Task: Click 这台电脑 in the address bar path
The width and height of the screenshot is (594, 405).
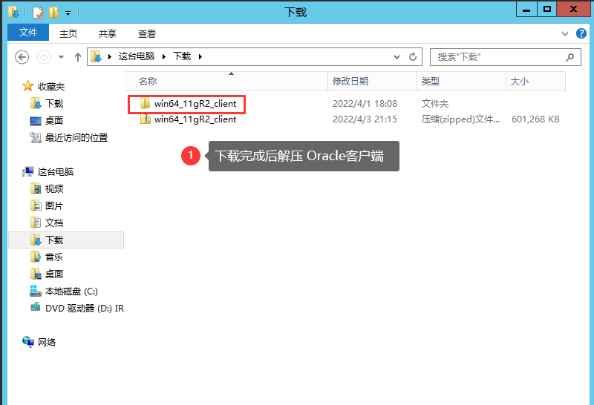Action: (137, 56)
